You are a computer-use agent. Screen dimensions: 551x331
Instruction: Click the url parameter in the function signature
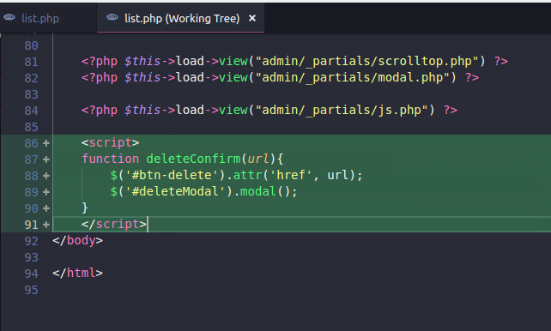pyautogui.click(x=258, y=159)
